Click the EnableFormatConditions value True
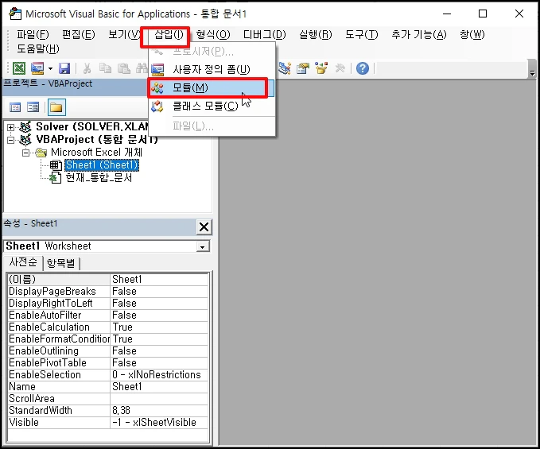 pyautogui.click(x=159, y=339)
